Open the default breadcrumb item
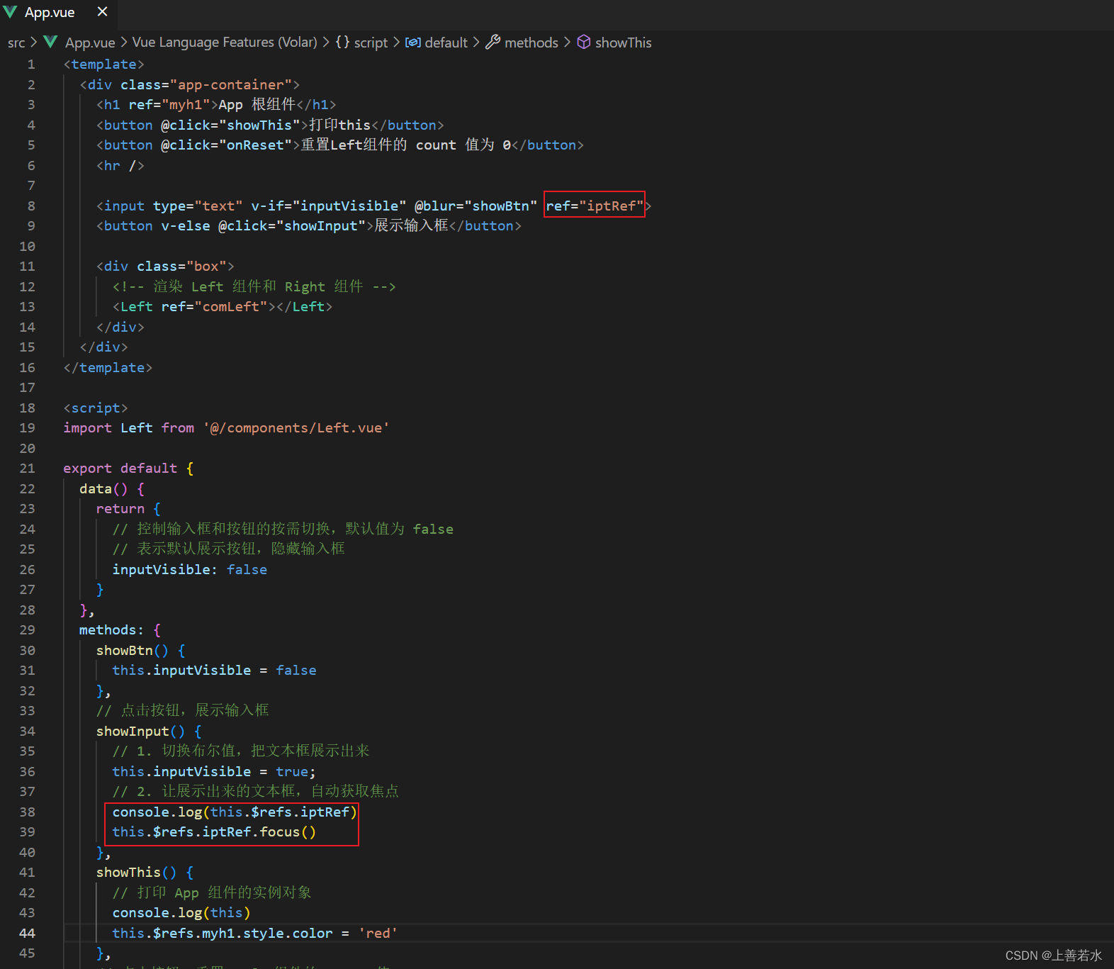1114x969 pixels. pyautogui.click(x=446, y=43)
